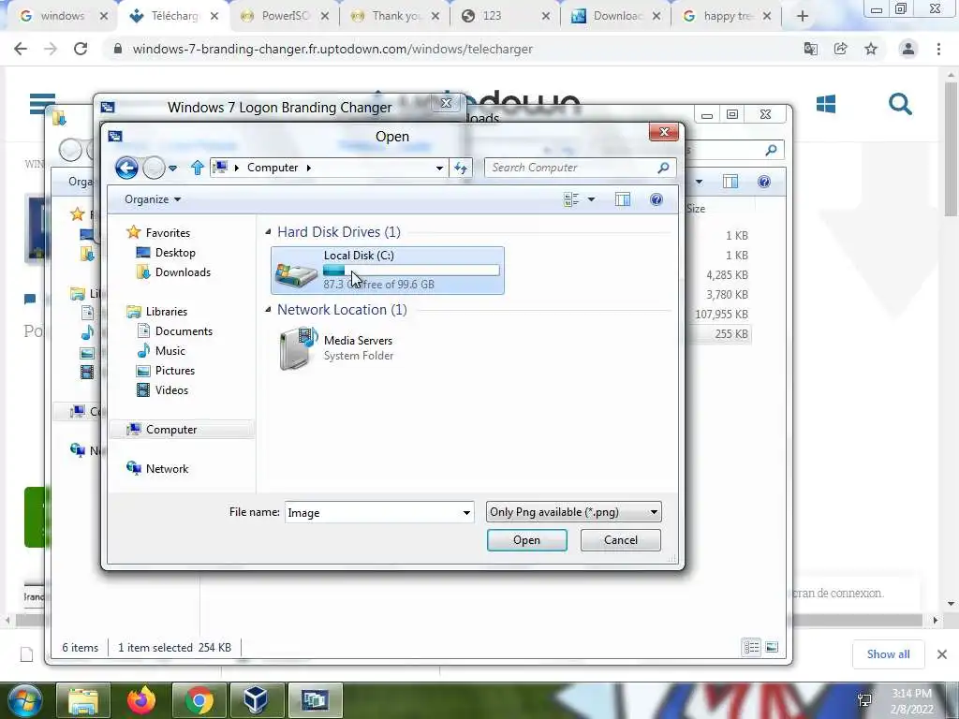Launch Firefox from the taskbar

[x=141, y=700]
